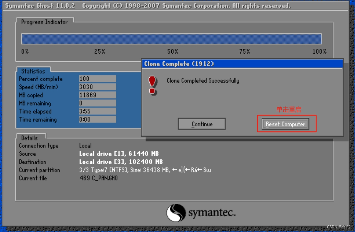
Task: Click Current file value 469 C_PAN.GHO
Action: 99,178
